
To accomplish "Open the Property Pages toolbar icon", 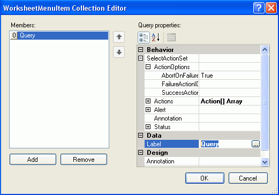I will [x=171, y=37].
